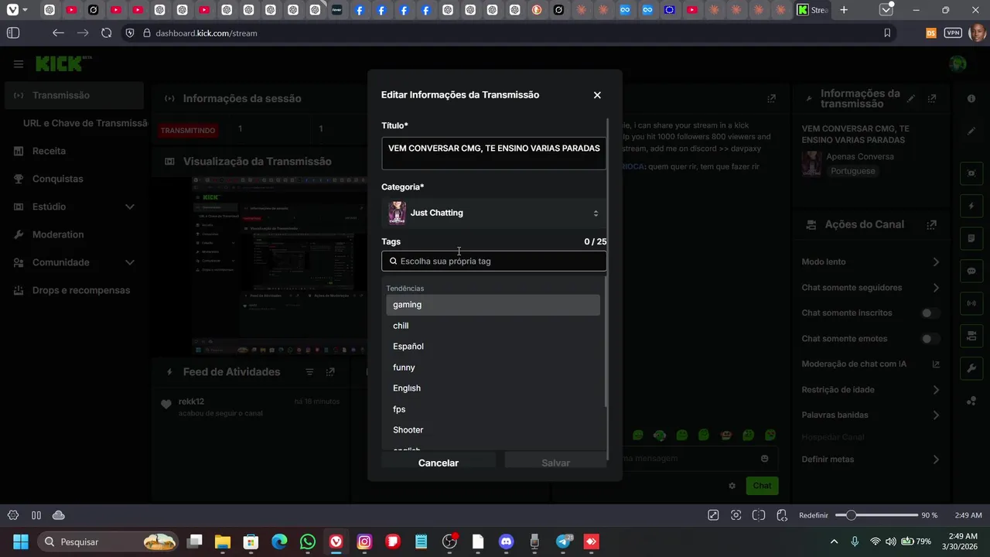Pop out the Ações do Canal panel

point(932,224)
